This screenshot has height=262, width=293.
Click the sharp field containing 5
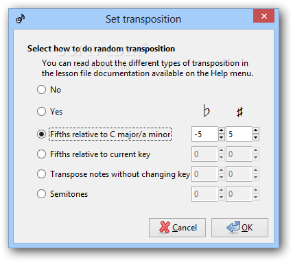[239, 134]
